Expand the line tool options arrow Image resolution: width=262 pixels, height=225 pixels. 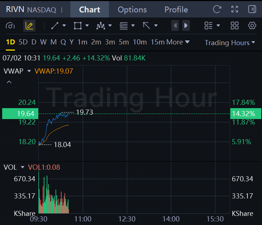(64, 25)
